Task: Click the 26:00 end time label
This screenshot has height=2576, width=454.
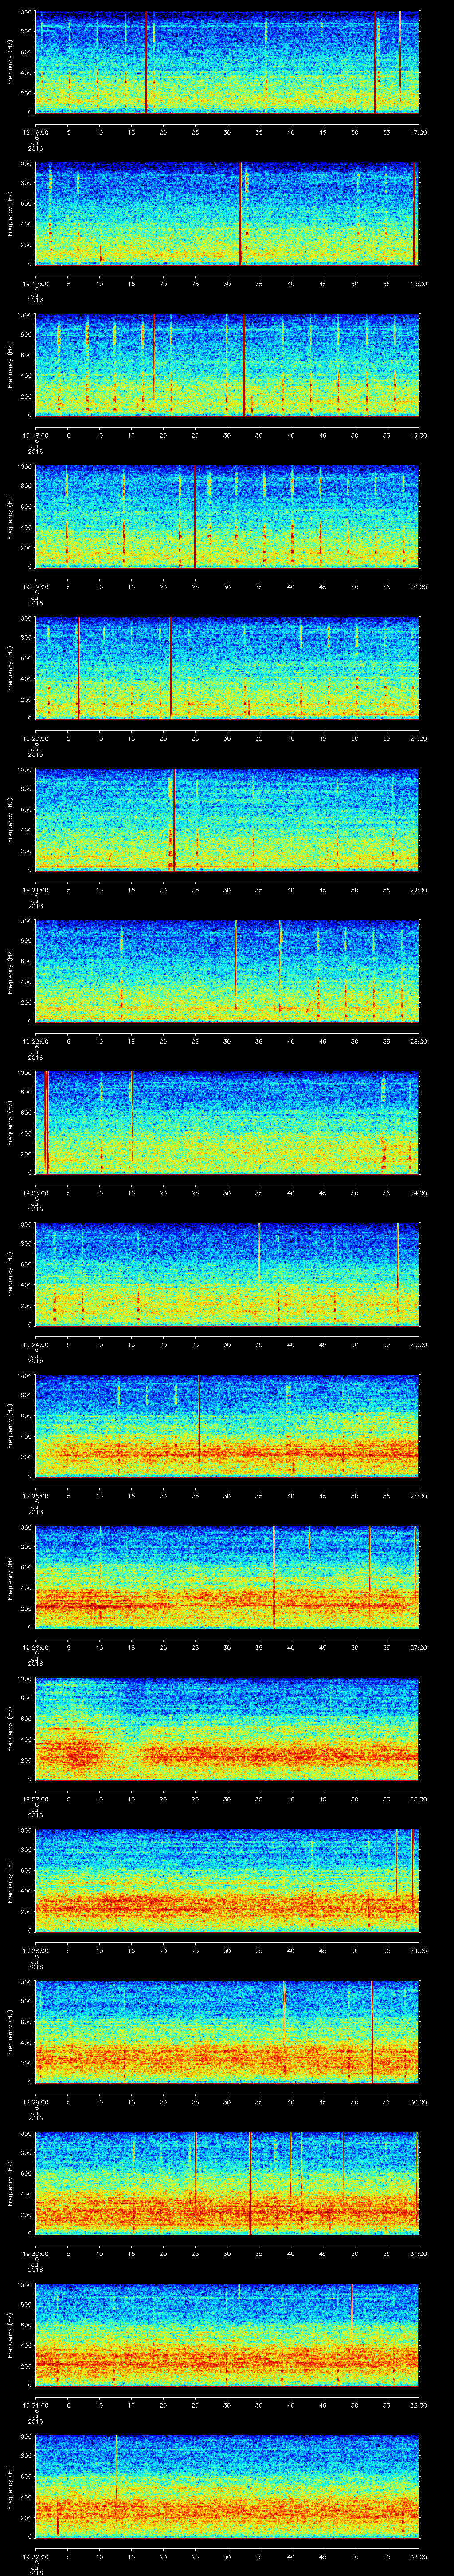Action: (x=418, y=1496)
